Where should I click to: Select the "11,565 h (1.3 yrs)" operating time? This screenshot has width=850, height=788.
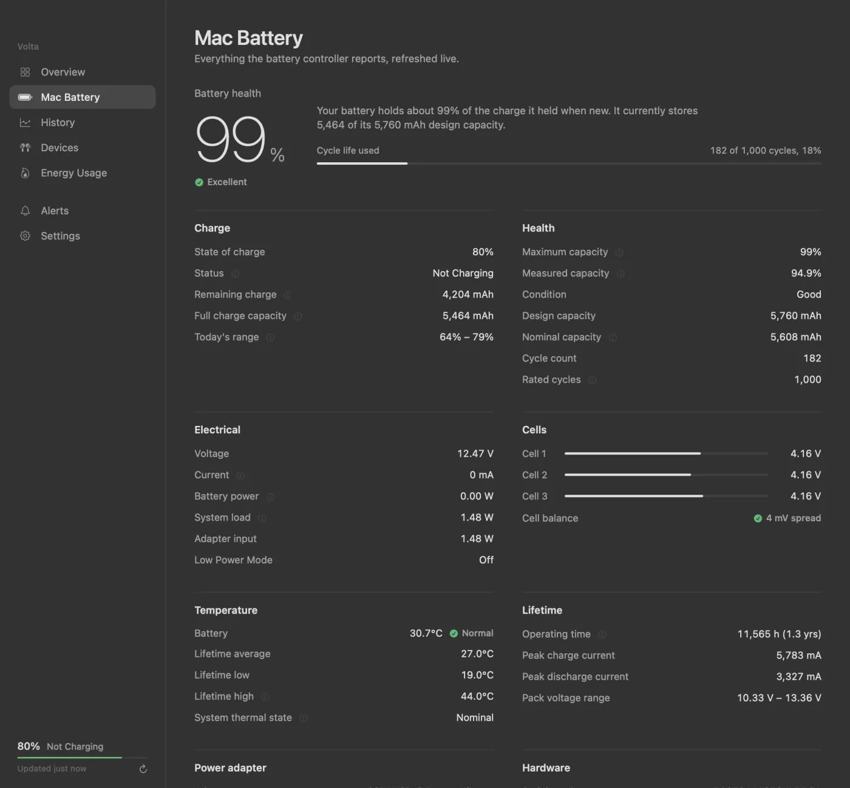(779, 634)
